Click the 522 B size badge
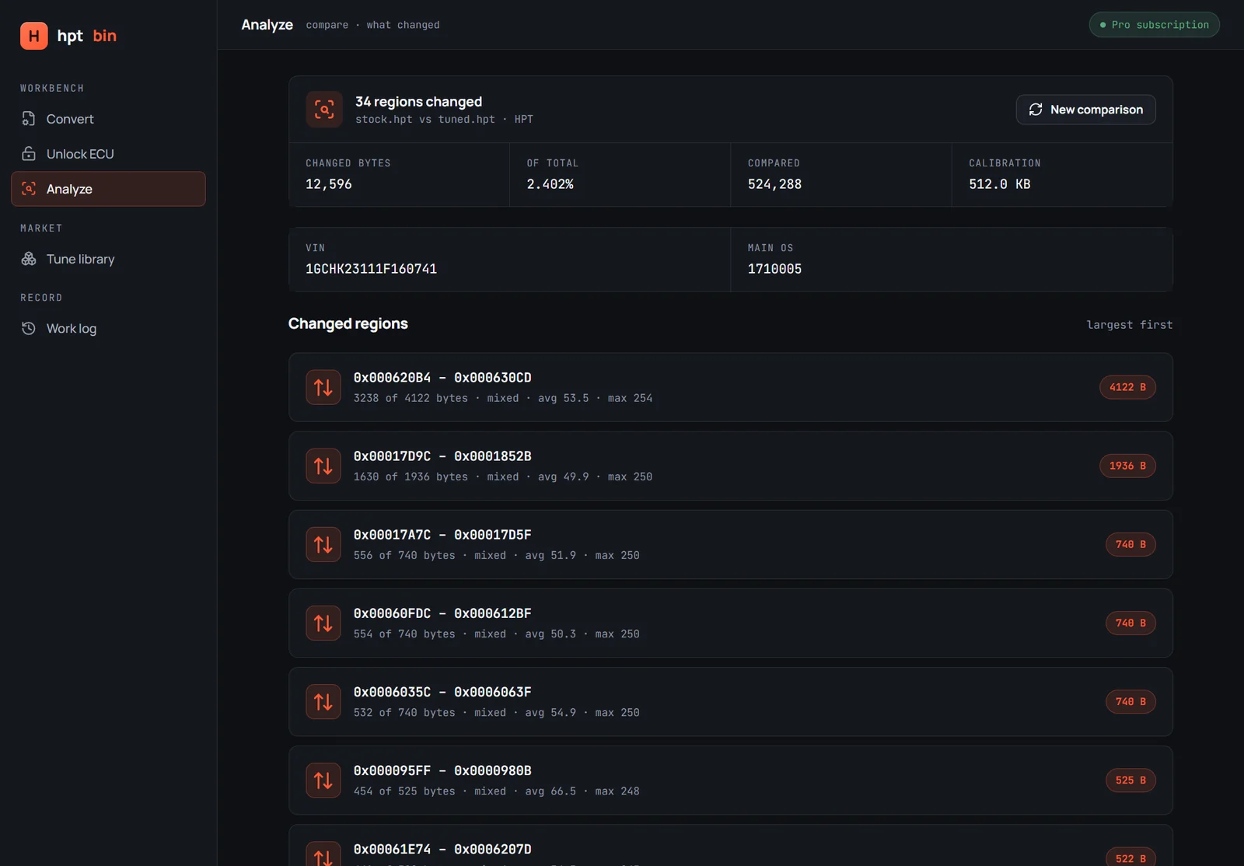This screenshot has width=1244, height=866. 1130,857
